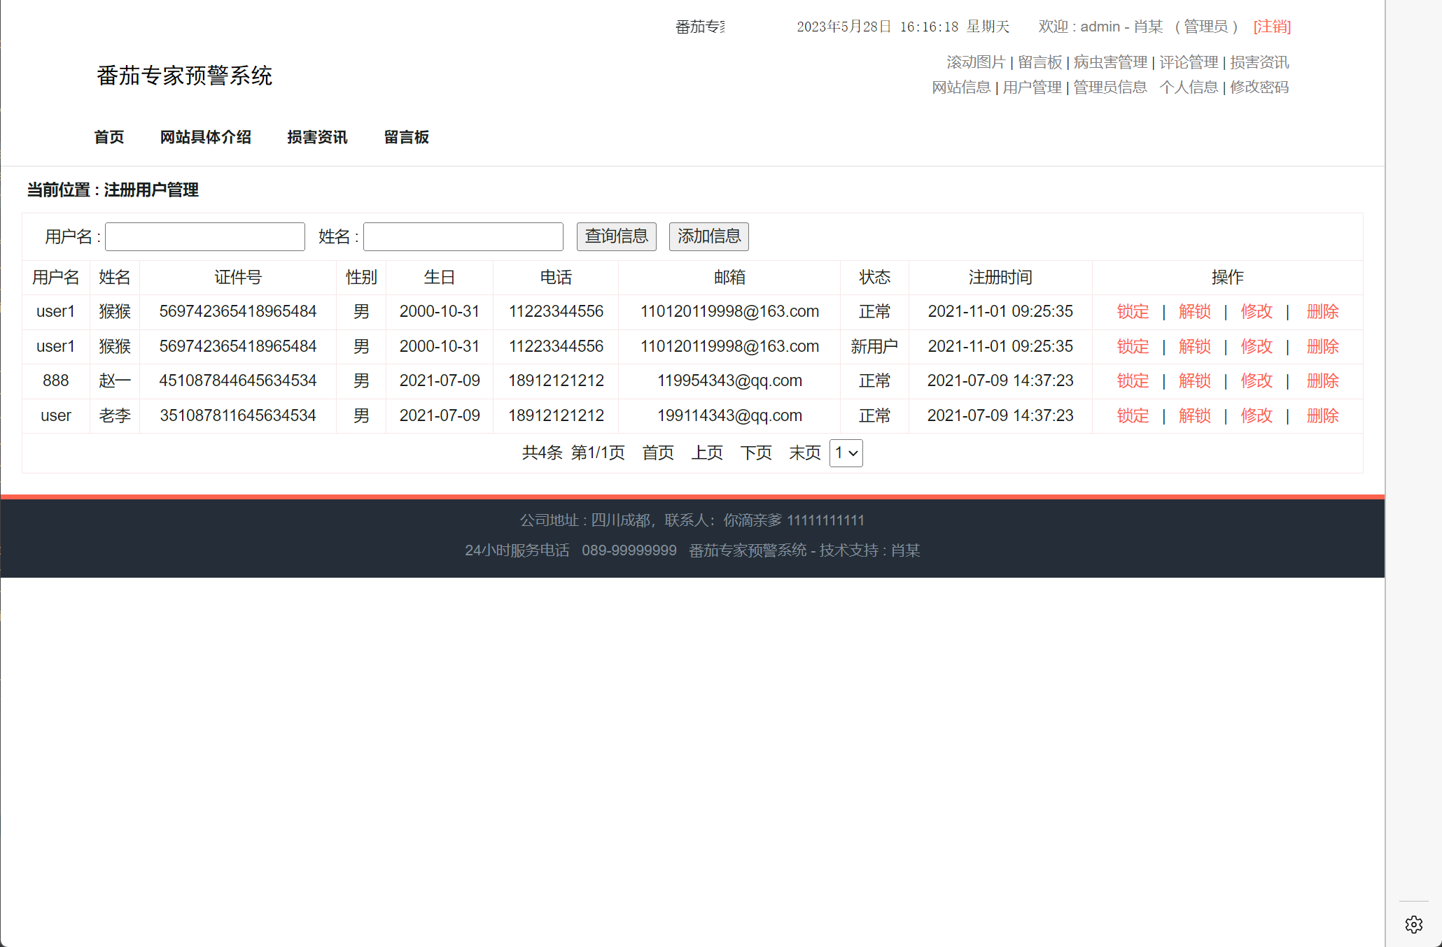This screenshot has width=1442, height=947.
Task: Click 解锁 for the 新用户 status row
Action: coord(1194,347)
